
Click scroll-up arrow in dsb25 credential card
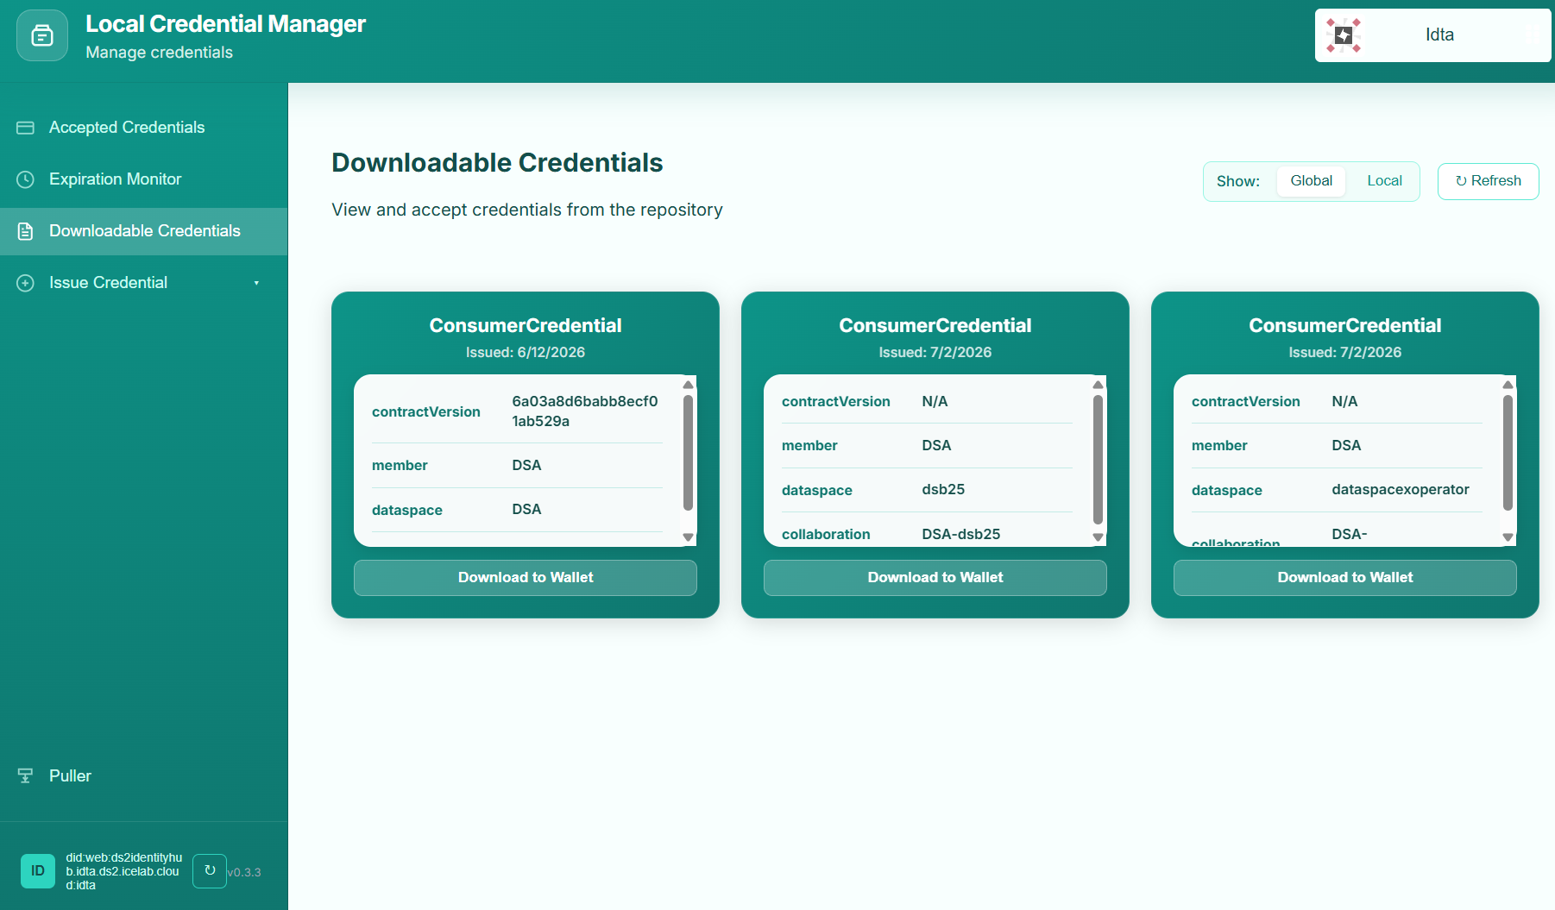coord(1098,385)
